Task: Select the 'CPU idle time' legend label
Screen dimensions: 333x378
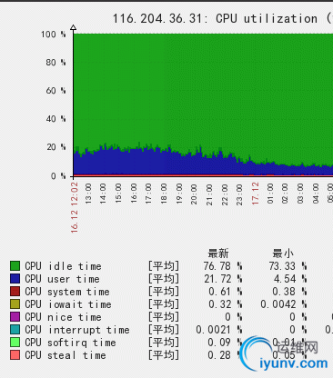Action: coord(63,266)
